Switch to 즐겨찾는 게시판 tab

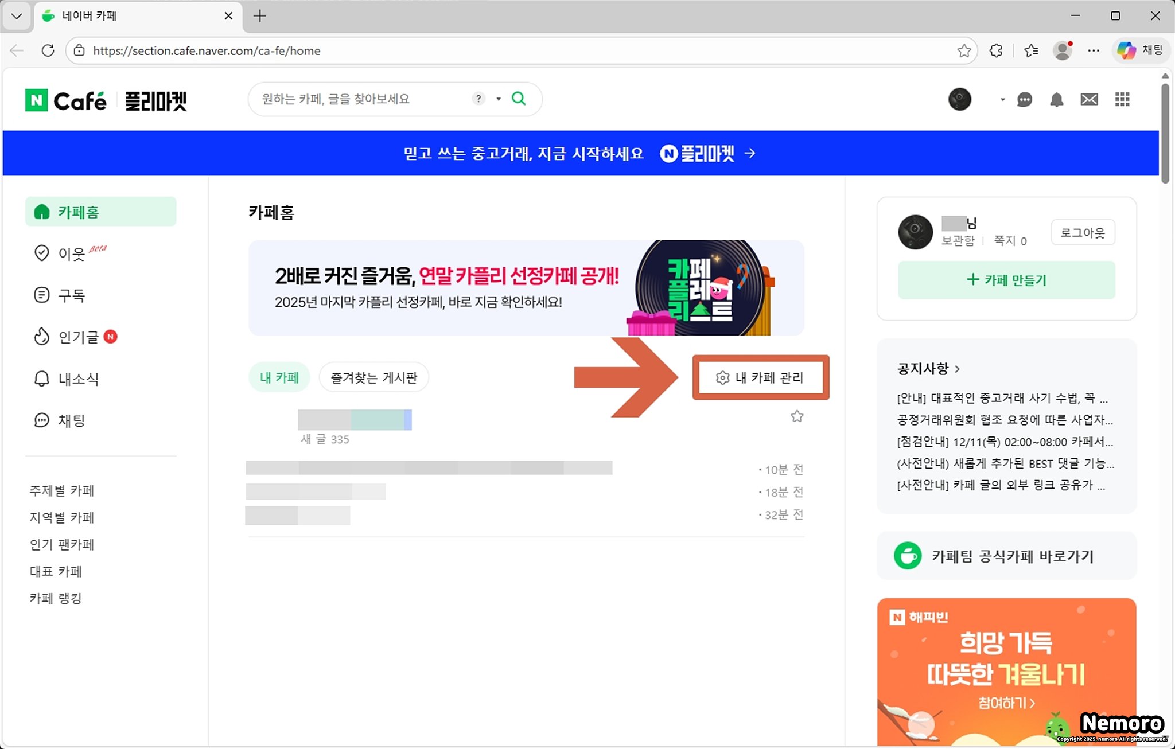click(x=373, y=377)
